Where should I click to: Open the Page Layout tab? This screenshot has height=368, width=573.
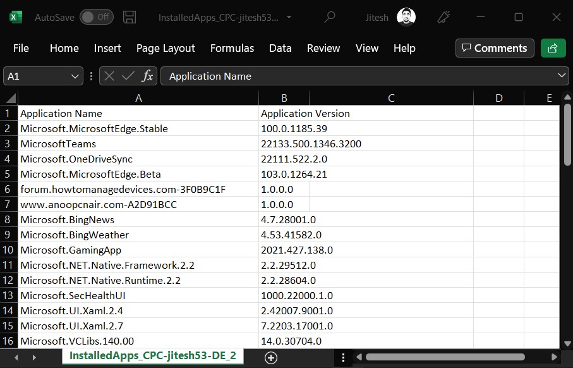pos(166,48)
